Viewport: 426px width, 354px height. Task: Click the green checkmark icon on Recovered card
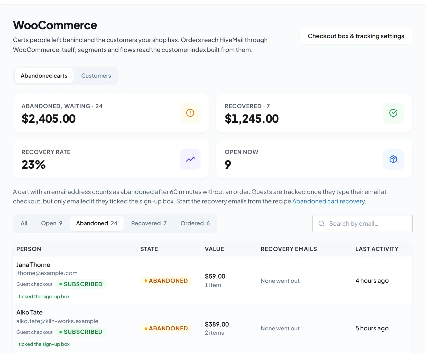point(393,113)
